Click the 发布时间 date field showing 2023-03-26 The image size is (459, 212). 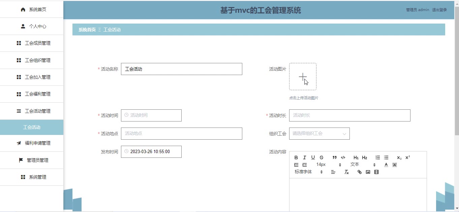151,152
